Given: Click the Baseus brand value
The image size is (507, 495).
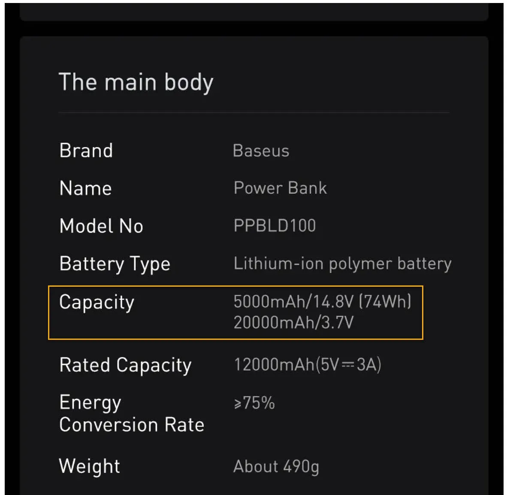Looking at the screenshot, I should pyautogui.click(x=261, y=151).
